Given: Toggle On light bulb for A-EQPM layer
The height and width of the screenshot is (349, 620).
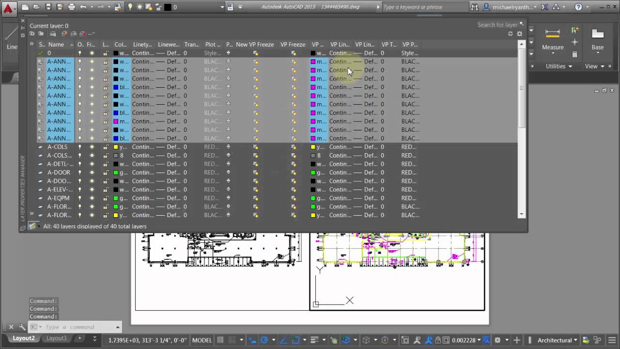Looking at the screenshot, I should pos(80,198).
